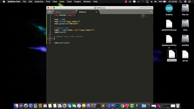Click the root.geometry code line
Screen dimensions: 194x109
(66, 24)
